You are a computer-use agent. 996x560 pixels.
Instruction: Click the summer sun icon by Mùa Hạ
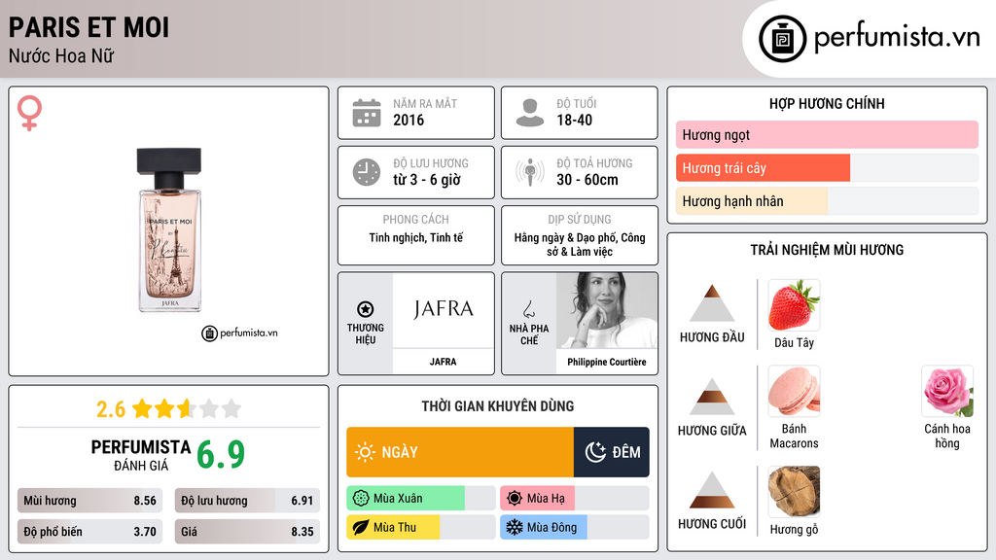515,499
